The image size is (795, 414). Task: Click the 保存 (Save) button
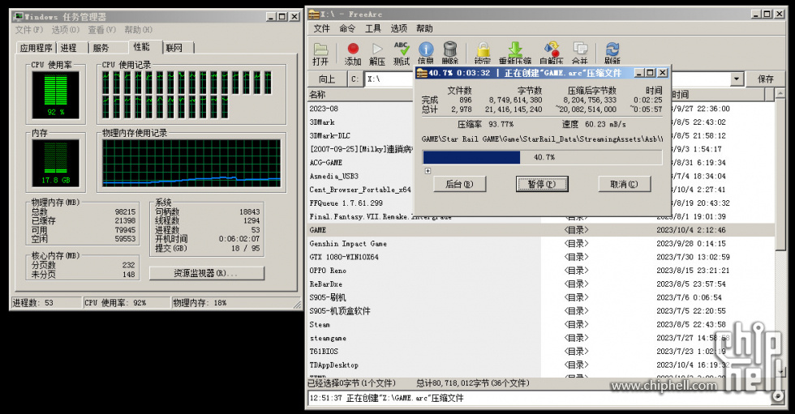point(765,79)
